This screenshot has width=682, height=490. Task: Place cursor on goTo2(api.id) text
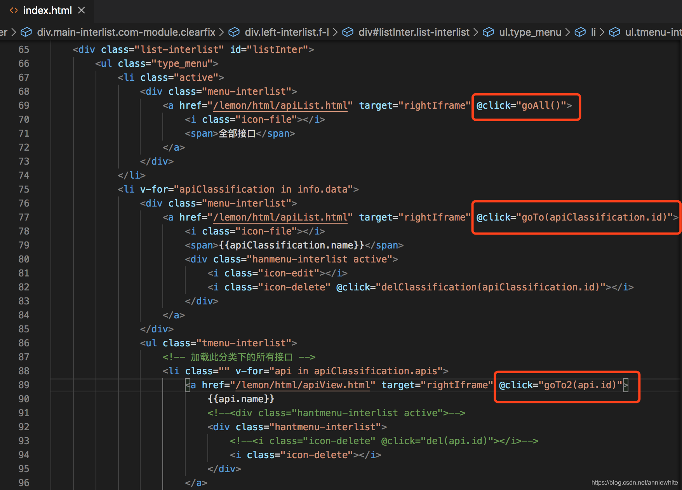click(x=580, y=385)
